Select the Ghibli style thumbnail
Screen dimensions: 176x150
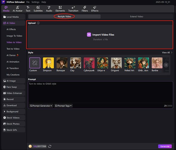[x=143, y=63]
